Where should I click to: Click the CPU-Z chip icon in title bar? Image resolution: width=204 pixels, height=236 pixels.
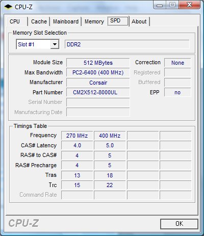click(x=8, y=7)
